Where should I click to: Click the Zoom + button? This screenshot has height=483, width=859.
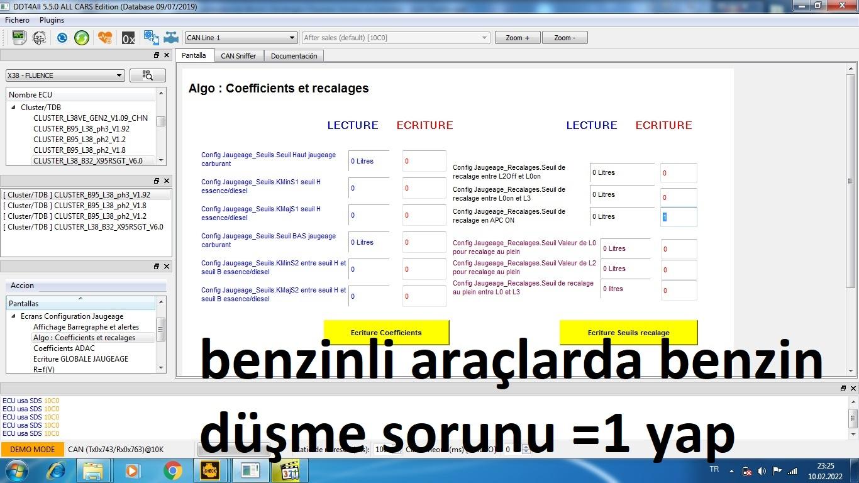click(517, 38)
